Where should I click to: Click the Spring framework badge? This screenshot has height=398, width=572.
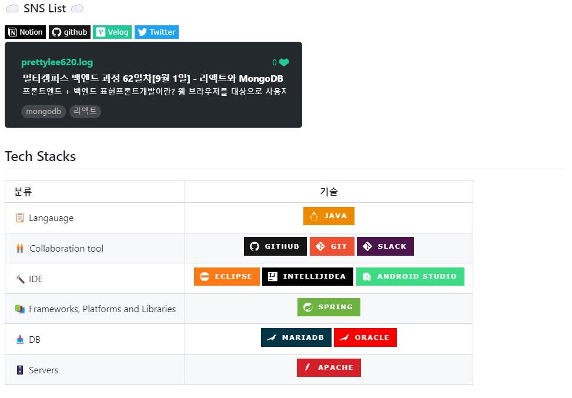(329, 307)
